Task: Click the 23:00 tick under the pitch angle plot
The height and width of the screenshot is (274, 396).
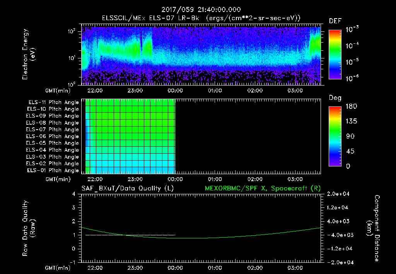Action: (135, 179)
